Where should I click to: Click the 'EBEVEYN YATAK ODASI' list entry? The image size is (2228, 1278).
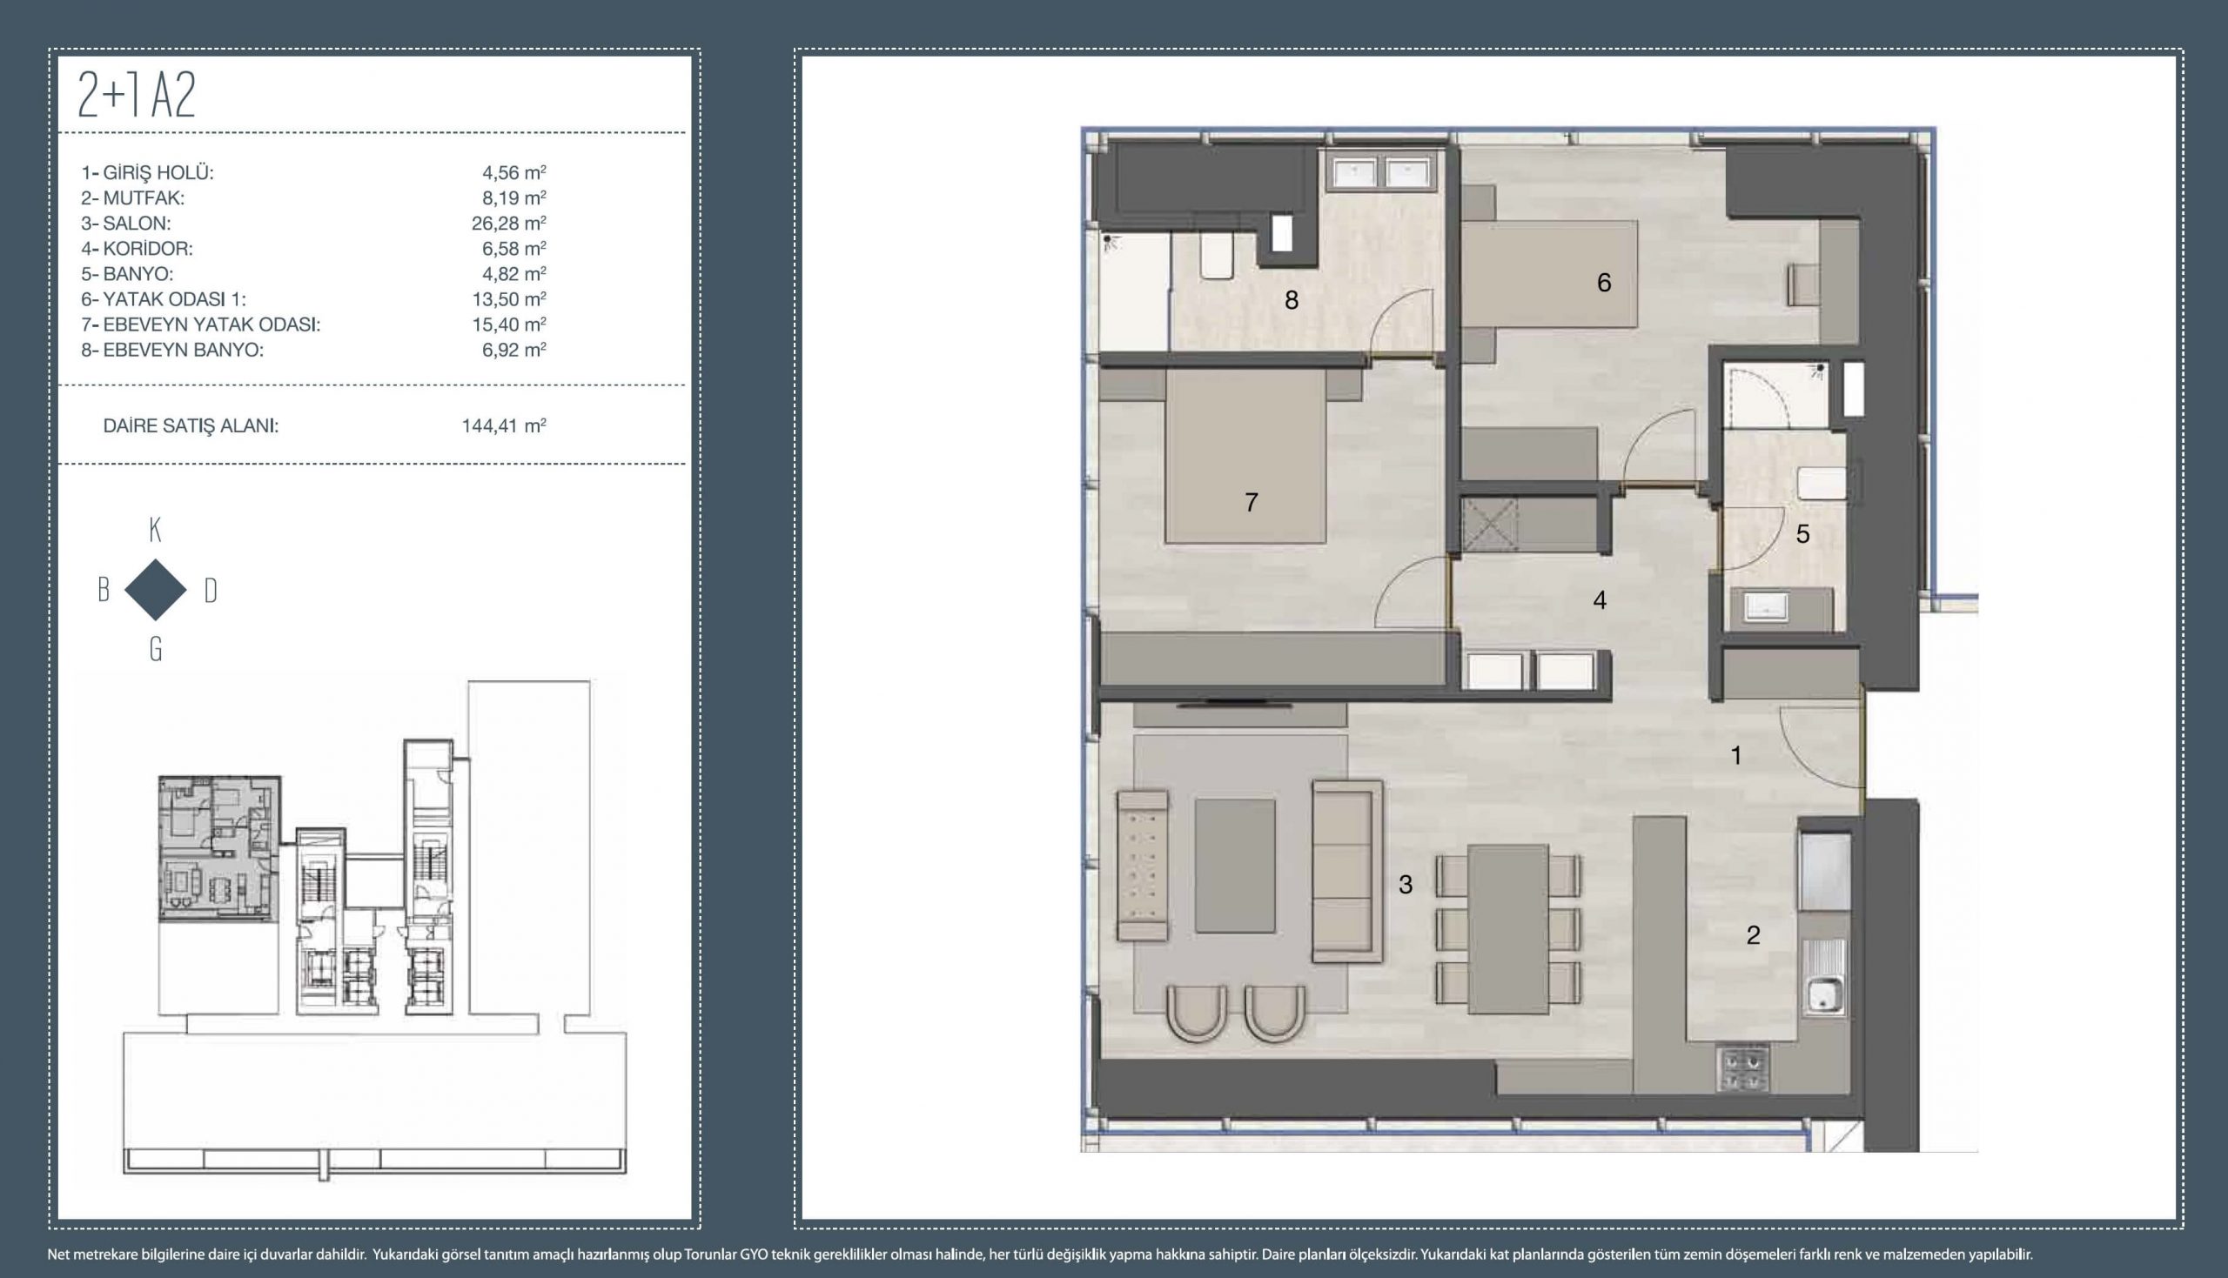click(x=201, y=325)
